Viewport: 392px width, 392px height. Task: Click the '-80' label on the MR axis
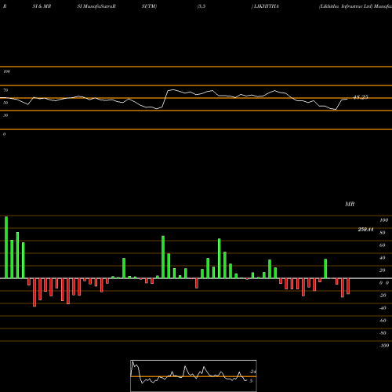[383, 333]
